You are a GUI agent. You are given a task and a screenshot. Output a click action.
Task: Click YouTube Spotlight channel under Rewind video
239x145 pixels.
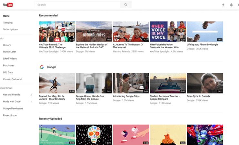click(x=49, y=52)
